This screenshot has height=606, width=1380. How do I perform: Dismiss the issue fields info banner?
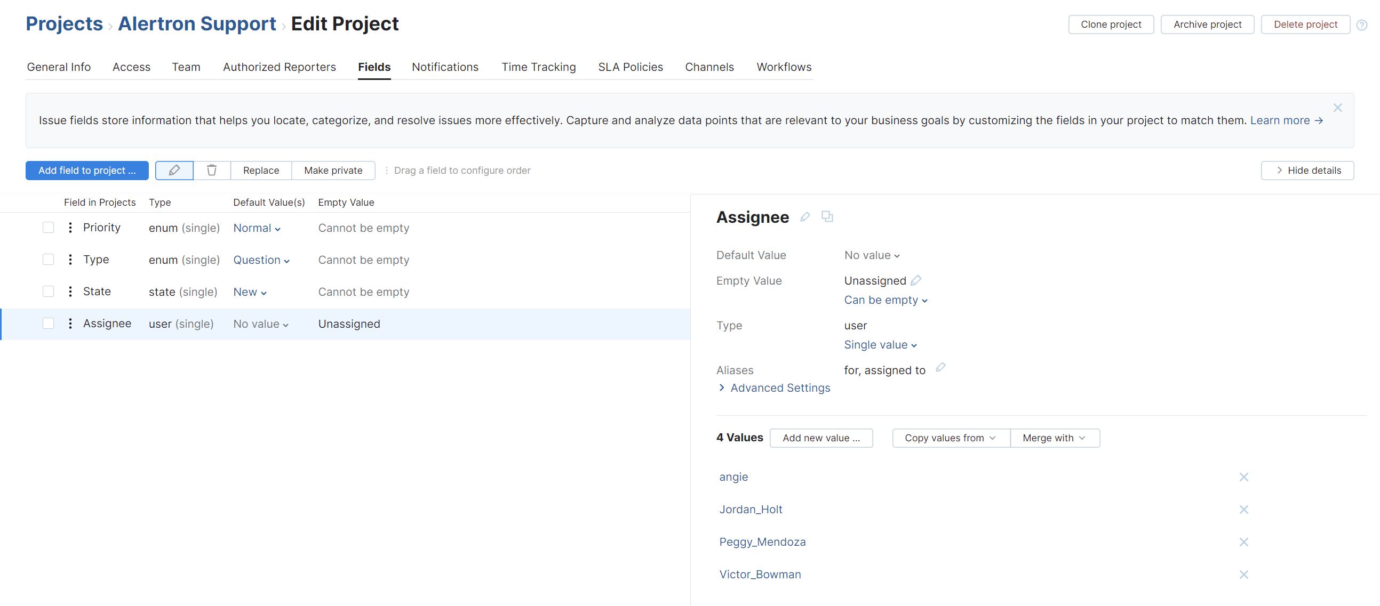coord(1338,108)
